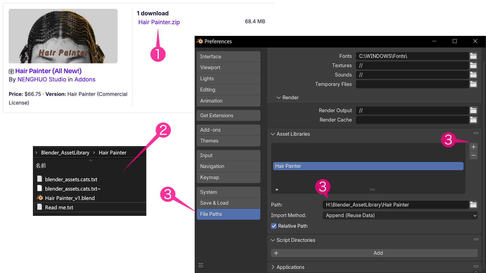Select the File Paths tab

click(x=229, y=214)
